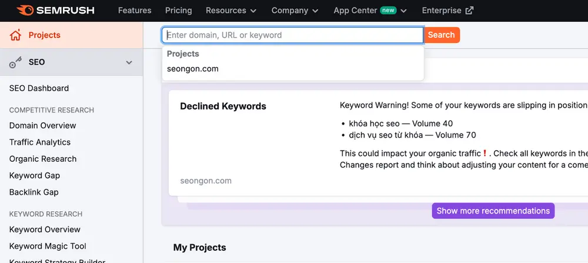Image resolution: width=588 pixels, height=263 pixels.
Task: Click the Projects label in suggestion dropdown
Action: (x=183, y=54)
